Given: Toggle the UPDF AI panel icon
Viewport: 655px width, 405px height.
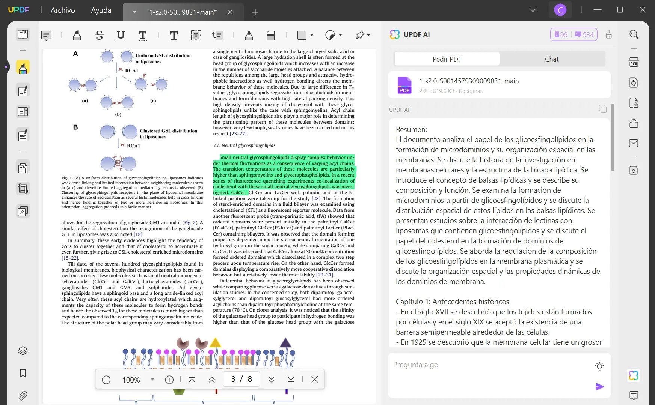Looking at the screenshot, I should coord(634,375).
